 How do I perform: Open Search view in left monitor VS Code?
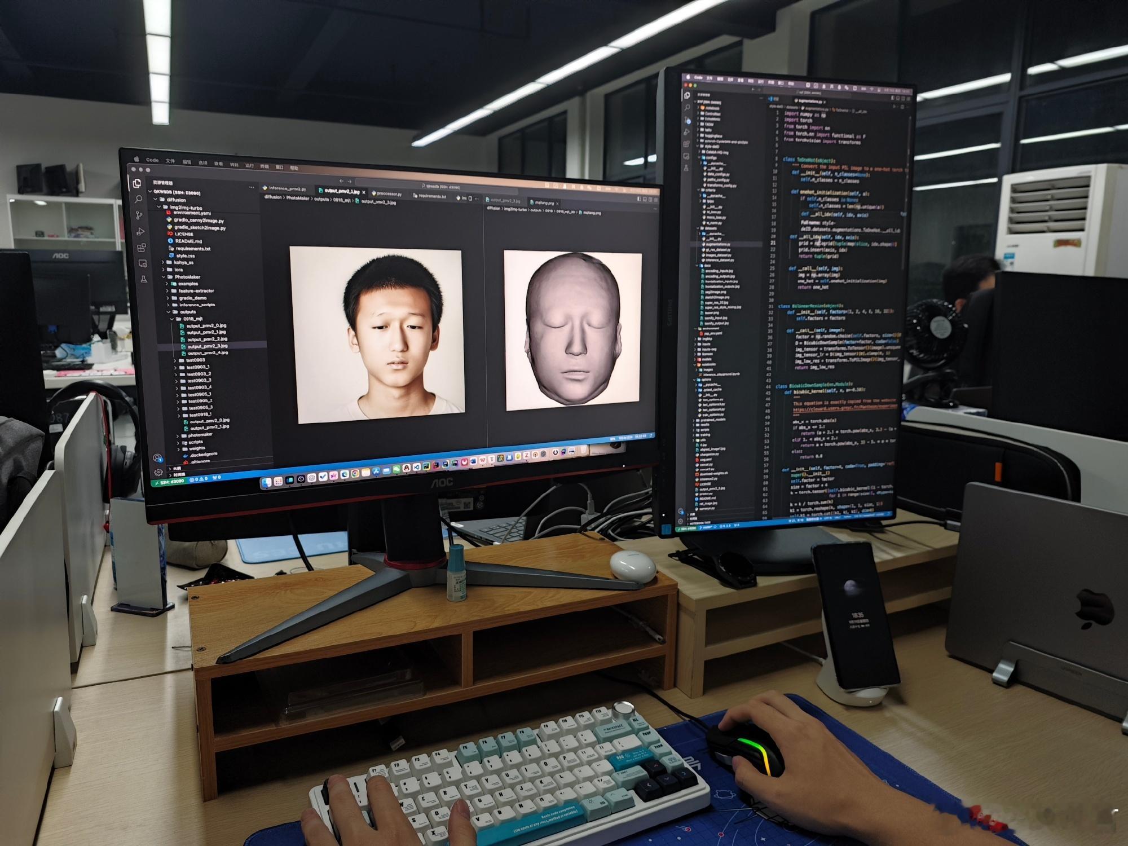[x=138, y=199]
